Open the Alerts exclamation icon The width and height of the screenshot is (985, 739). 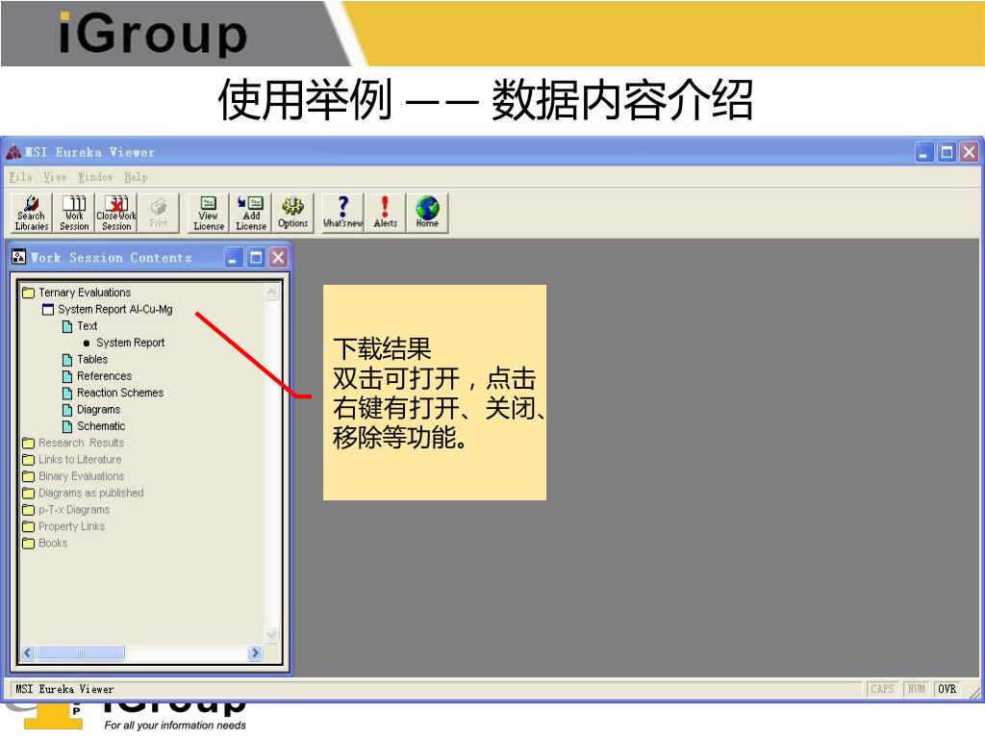point(385,213)
